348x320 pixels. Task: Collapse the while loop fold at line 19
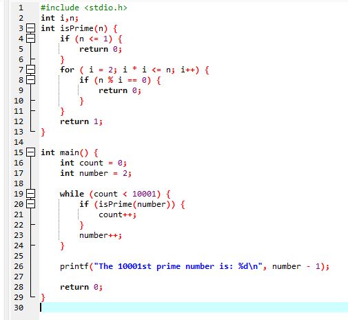30,194
